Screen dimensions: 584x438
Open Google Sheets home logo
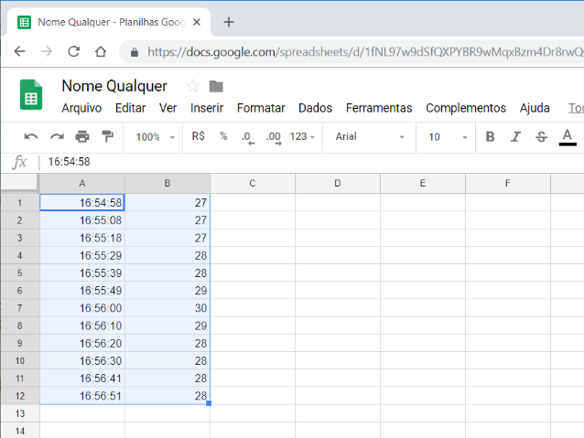click(x=31, y=94)
